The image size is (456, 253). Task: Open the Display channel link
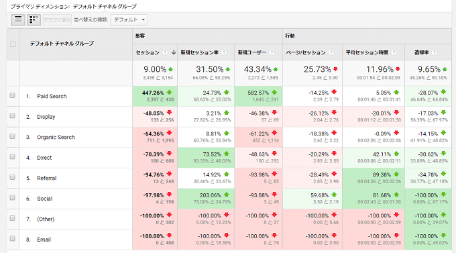pyautogui.click(x=46, y=117)
